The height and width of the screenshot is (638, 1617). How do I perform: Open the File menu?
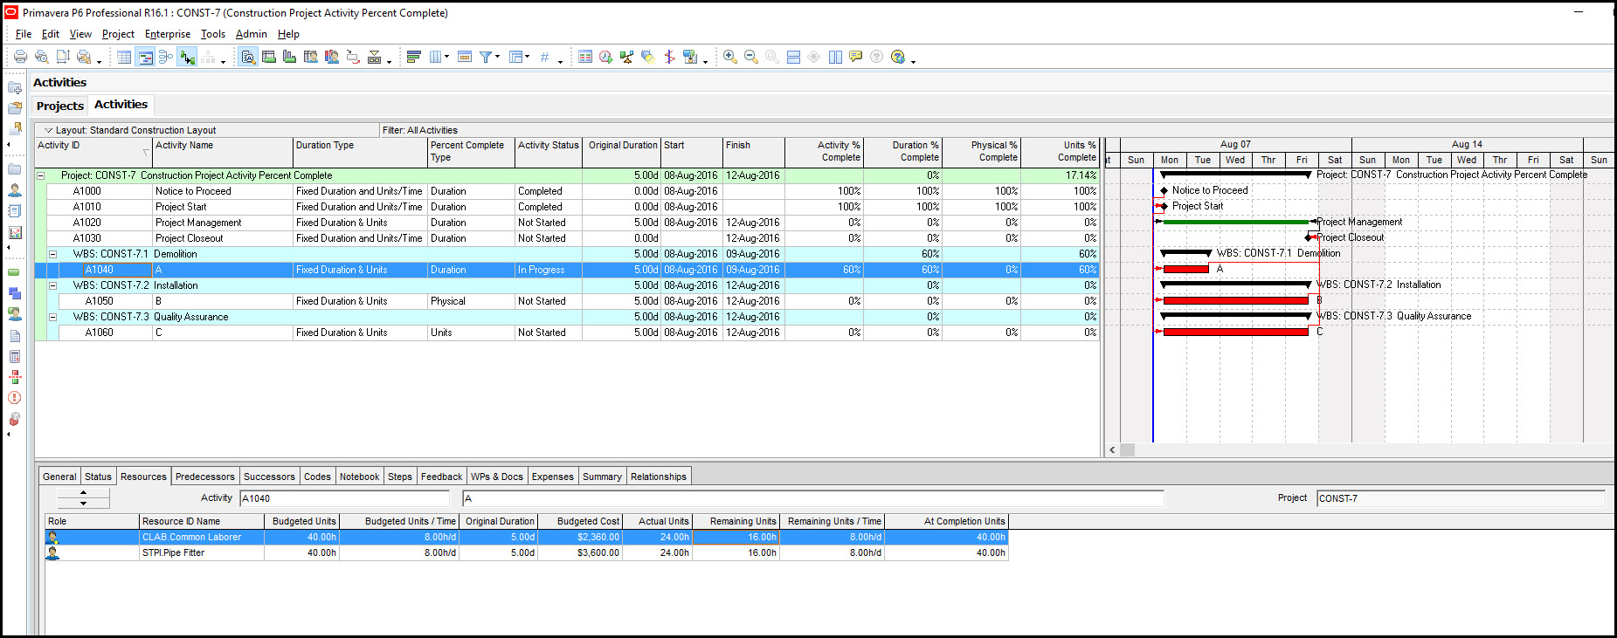point(24,34)
